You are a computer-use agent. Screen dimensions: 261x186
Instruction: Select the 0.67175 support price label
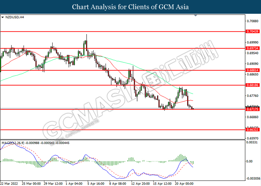point(252,109)
